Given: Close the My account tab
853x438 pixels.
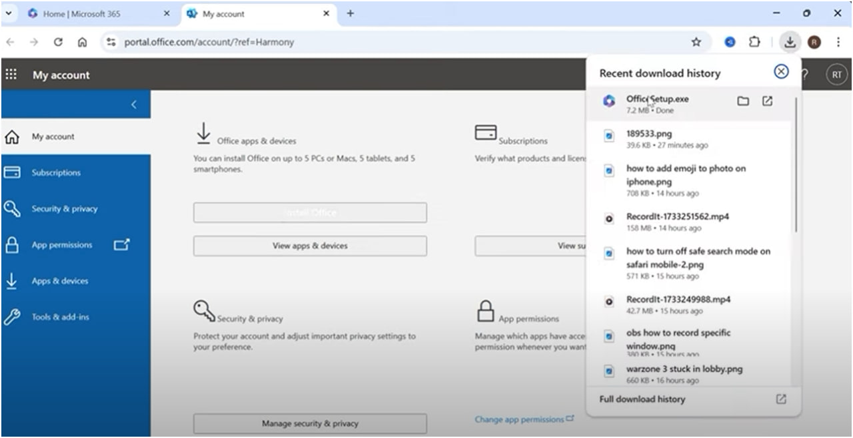Looking at the screenshot, I should (327, 13).
